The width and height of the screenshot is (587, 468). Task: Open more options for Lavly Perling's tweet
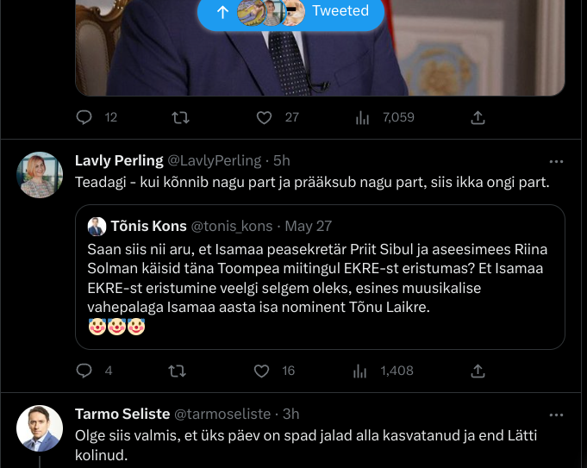(x=556, y=161)
